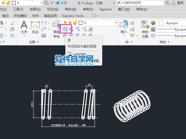Open the linear dimension flyout arrow
The image size is (186, 139).
(x=48, y=23)
